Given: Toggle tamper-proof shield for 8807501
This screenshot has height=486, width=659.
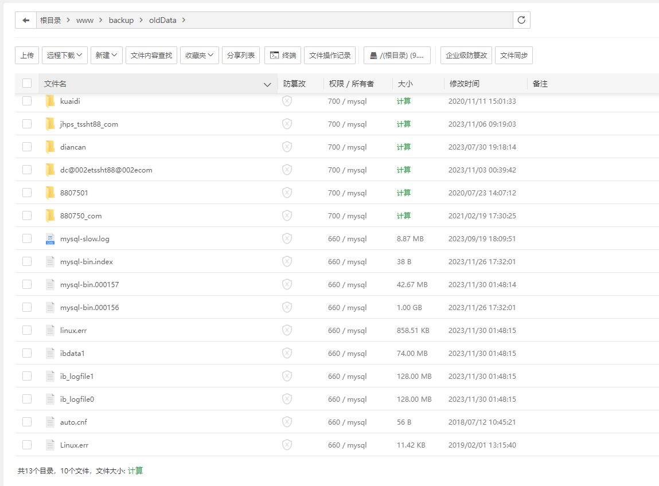Looking at the screenshot, I should tap(287, 193).
